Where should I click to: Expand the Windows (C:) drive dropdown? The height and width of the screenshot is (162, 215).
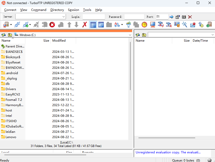(x=130, y=35)
